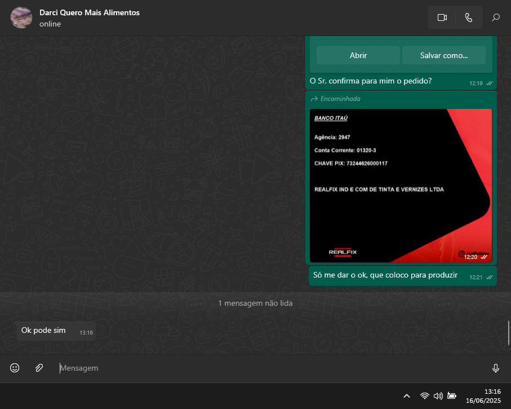
Task: Click the chat scrollbar thumb
Action: coord(509,333)
